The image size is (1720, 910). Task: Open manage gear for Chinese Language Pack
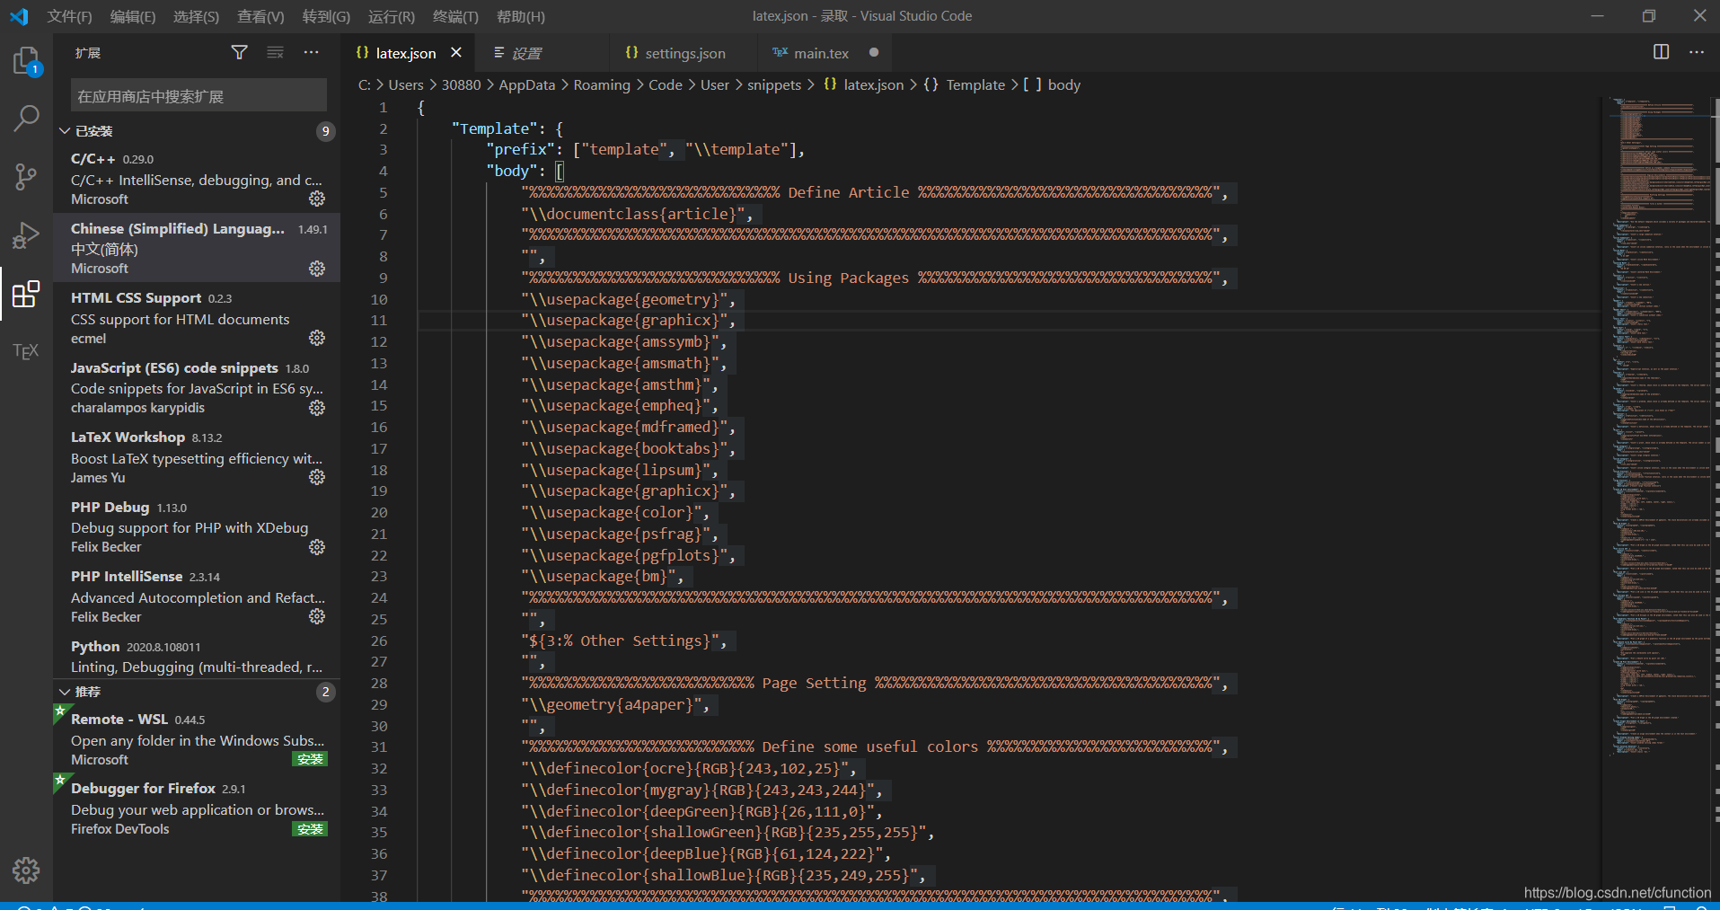(317, 269)
